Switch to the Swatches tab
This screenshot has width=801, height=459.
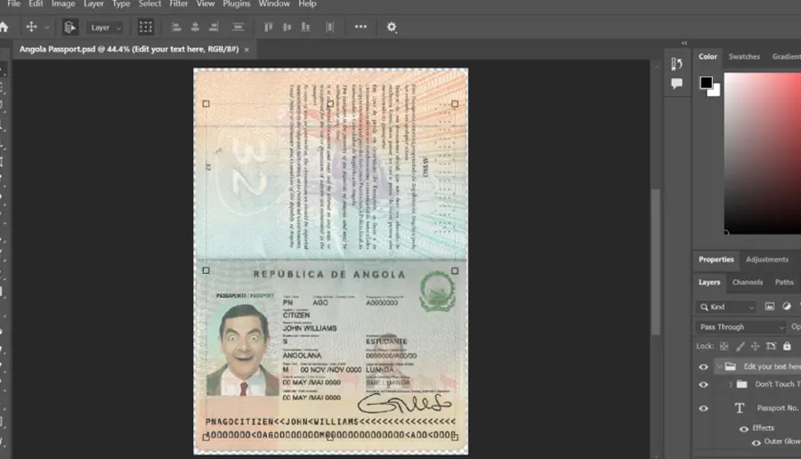(x=744, y=57)
